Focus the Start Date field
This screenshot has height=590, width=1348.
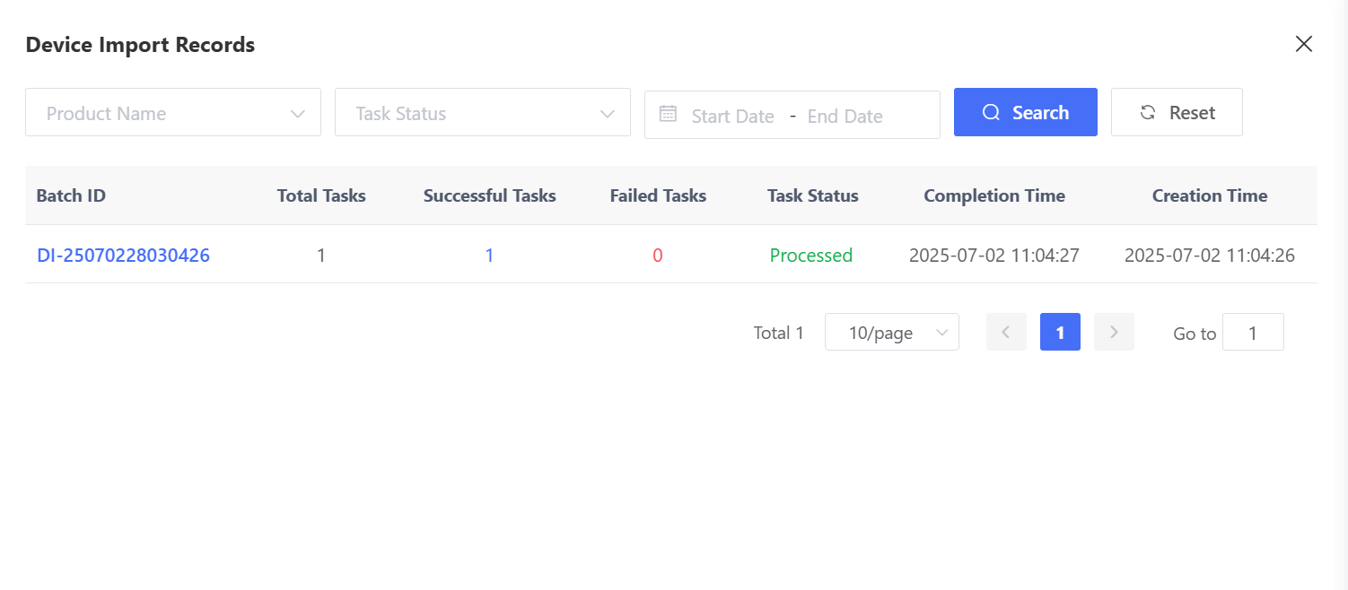pos(732,116)
